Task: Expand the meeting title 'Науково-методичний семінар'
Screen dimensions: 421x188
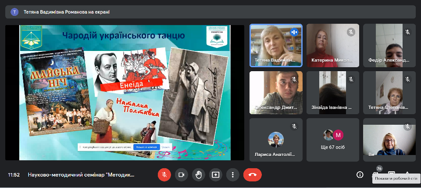Action: [81, 174]
